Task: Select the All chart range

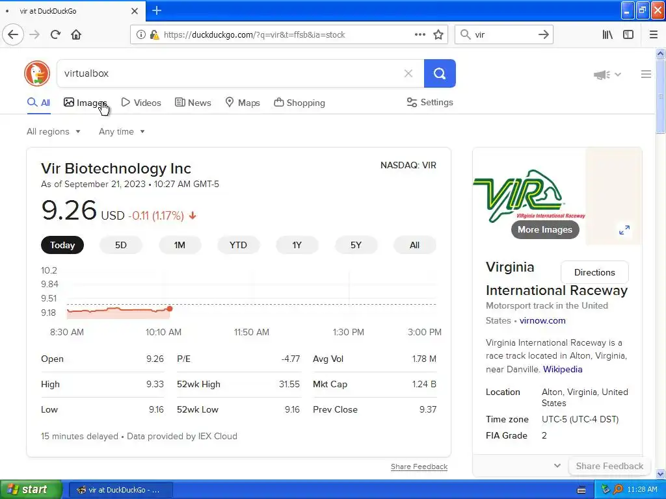Action: point(414,245)
